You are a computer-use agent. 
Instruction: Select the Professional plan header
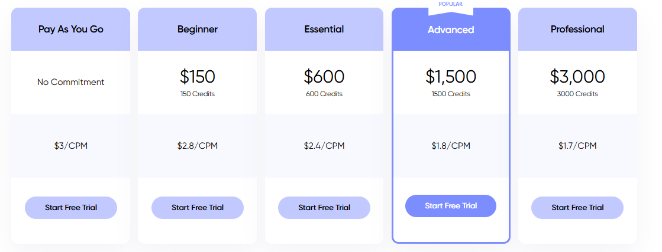577,29
